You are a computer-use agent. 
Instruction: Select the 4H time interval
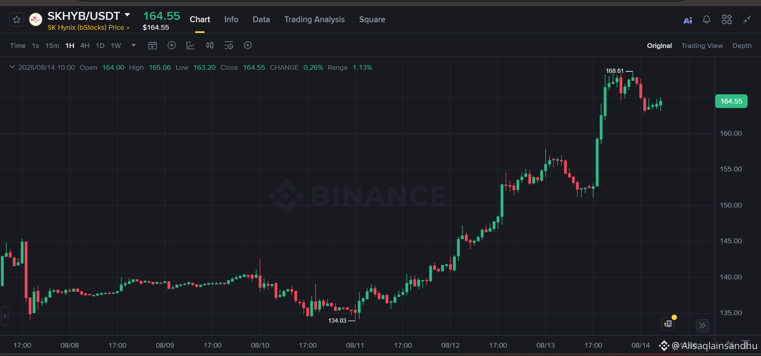point(85,46)
